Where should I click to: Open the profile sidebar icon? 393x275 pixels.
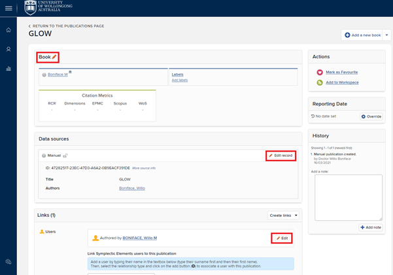pos(9,49)
